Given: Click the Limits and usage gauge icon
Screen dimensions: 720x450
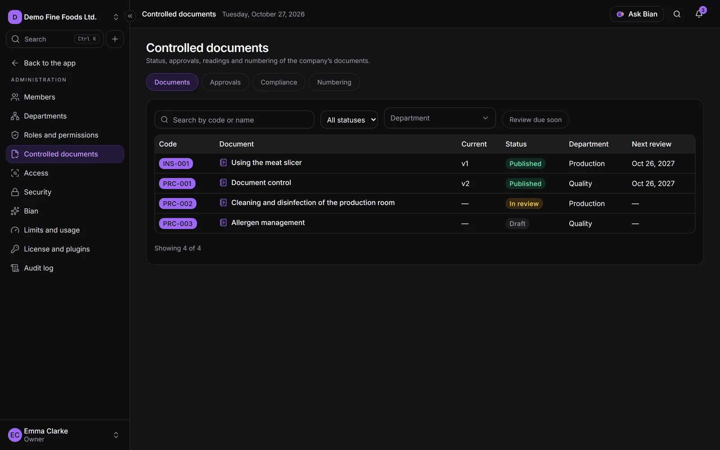Looking at the screenshot, I should pos(15,230).
